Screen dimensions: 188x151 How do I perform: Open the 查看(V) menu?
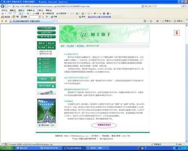coord(21,11)
